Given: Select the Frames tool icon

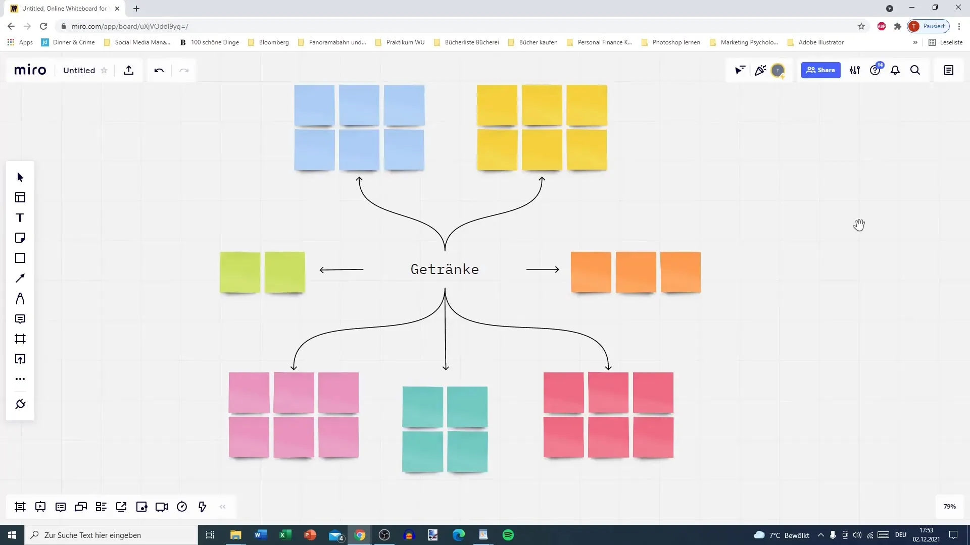Looking at the screenshot, I should tap(20, 339).
